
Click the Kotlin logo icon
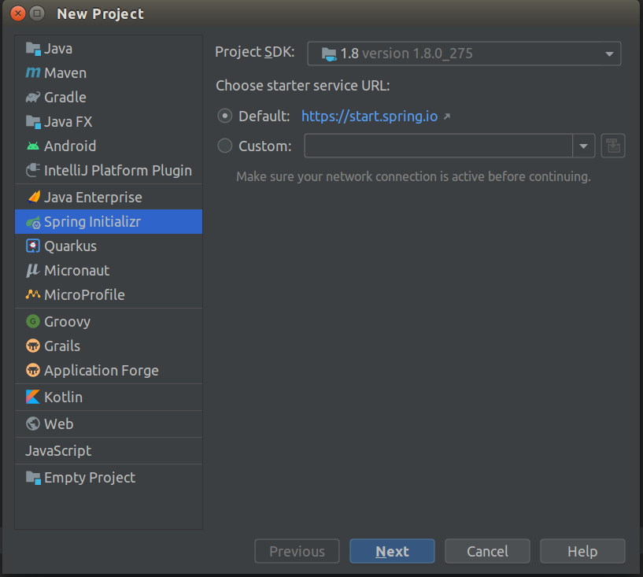point(33,398)
